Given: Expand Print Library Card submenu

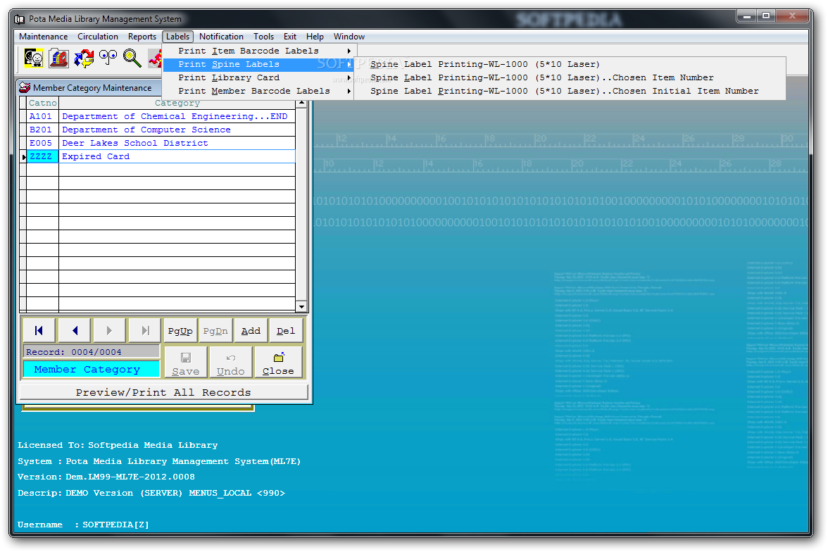Looking at the screenshot, I should [259, 77].
